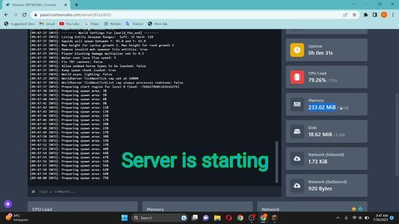Image resolution: width=399 pixels, height=224 pixels.
Task: Go back with the browser back arrow
Action: coord(6,15)
